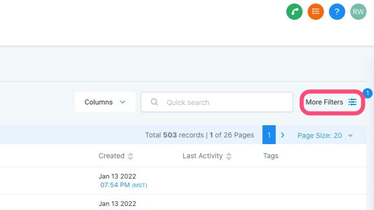
Task: Open help via blue question mark icon
Action: point(337,12)
